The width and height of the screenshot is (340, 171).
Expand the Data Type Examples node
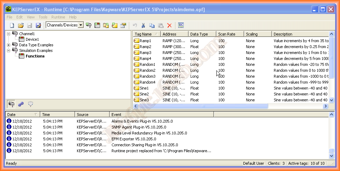[9, 45]
